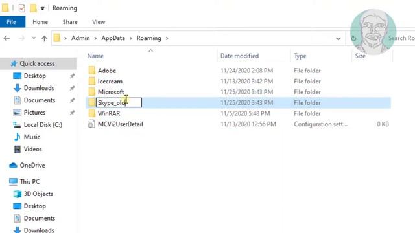Open the File menu tab
Viewport: 415px width, 233px height.
12,22
